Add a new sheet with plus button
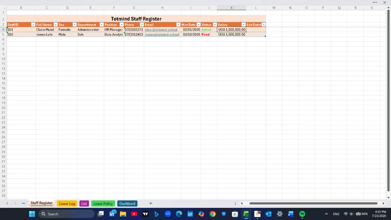Screen dimensions: 391x220 click(151, 203)
